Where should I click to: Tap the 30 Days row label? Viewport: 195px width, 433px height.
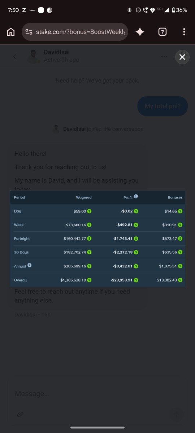[21, 252]
